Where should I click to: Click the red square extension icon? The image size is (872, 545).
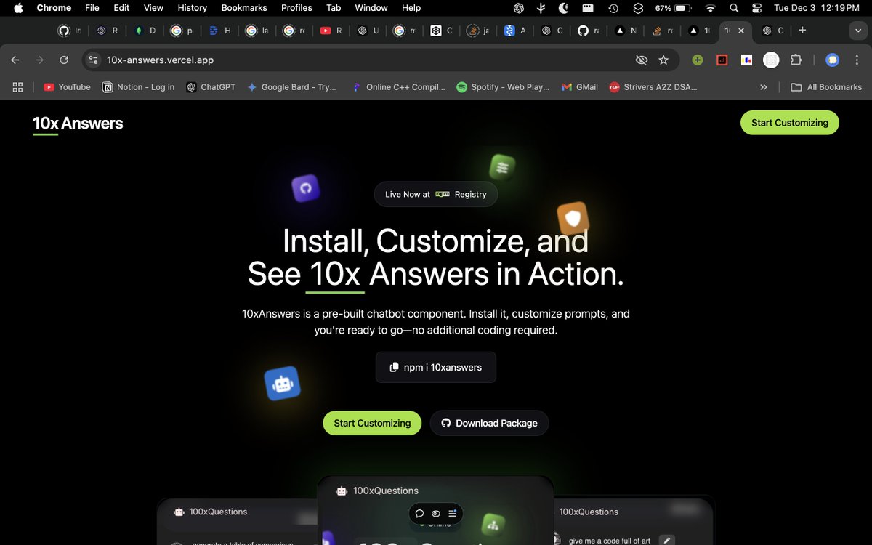click(x=722, y=60)
